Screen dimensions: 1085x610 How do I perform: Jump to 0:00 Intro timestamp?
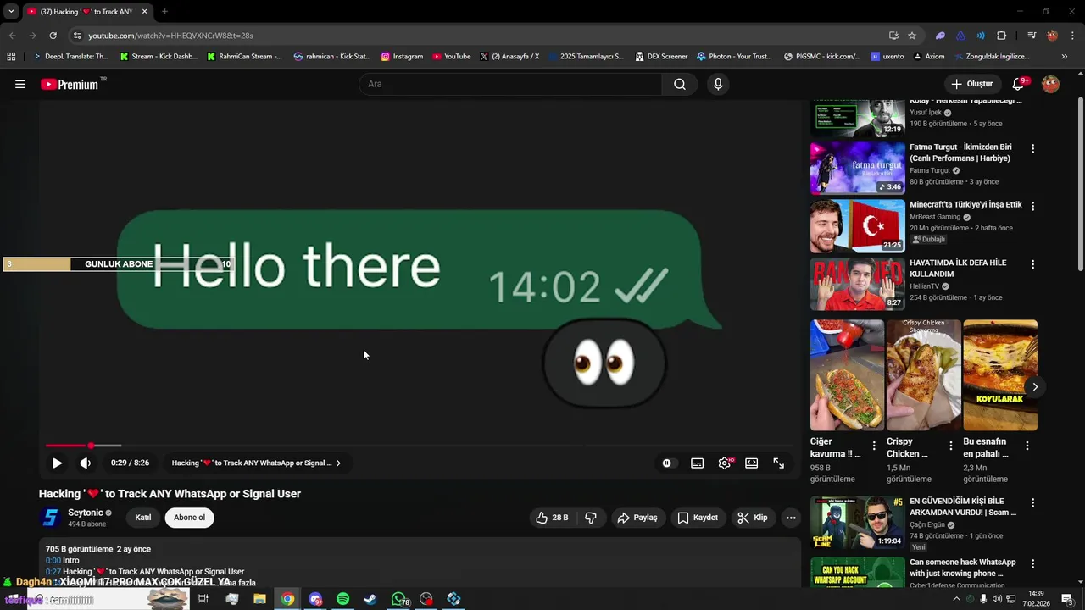tap(53, 560)
